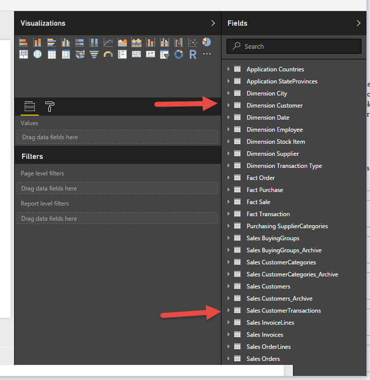Select the clustered bar chart visual
Screen dimensions: 370x380
[x=51, y=42]
